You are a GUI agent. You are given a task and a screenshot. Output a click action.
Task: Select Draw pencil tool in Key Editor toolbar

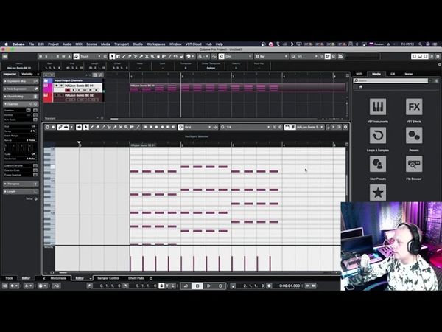tap(91, 128)
